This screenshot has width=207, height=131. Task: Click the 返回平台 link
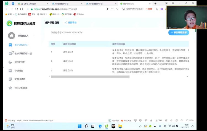point(71,23)
